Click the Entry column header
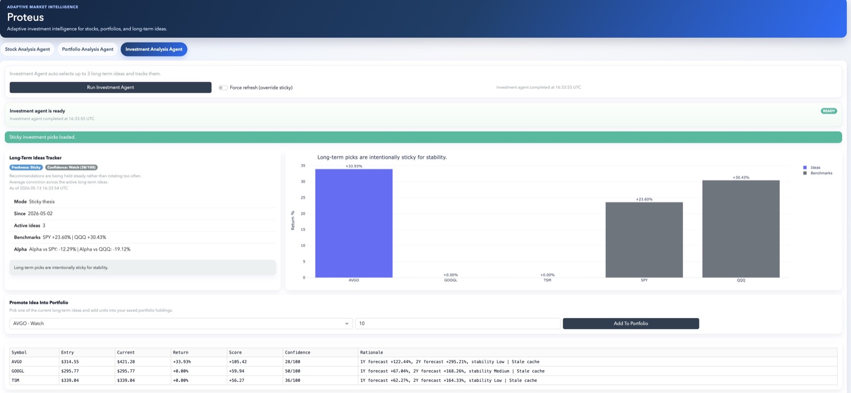Image resolution: width=851 pixels, height=393 pixels. (87, 352)
